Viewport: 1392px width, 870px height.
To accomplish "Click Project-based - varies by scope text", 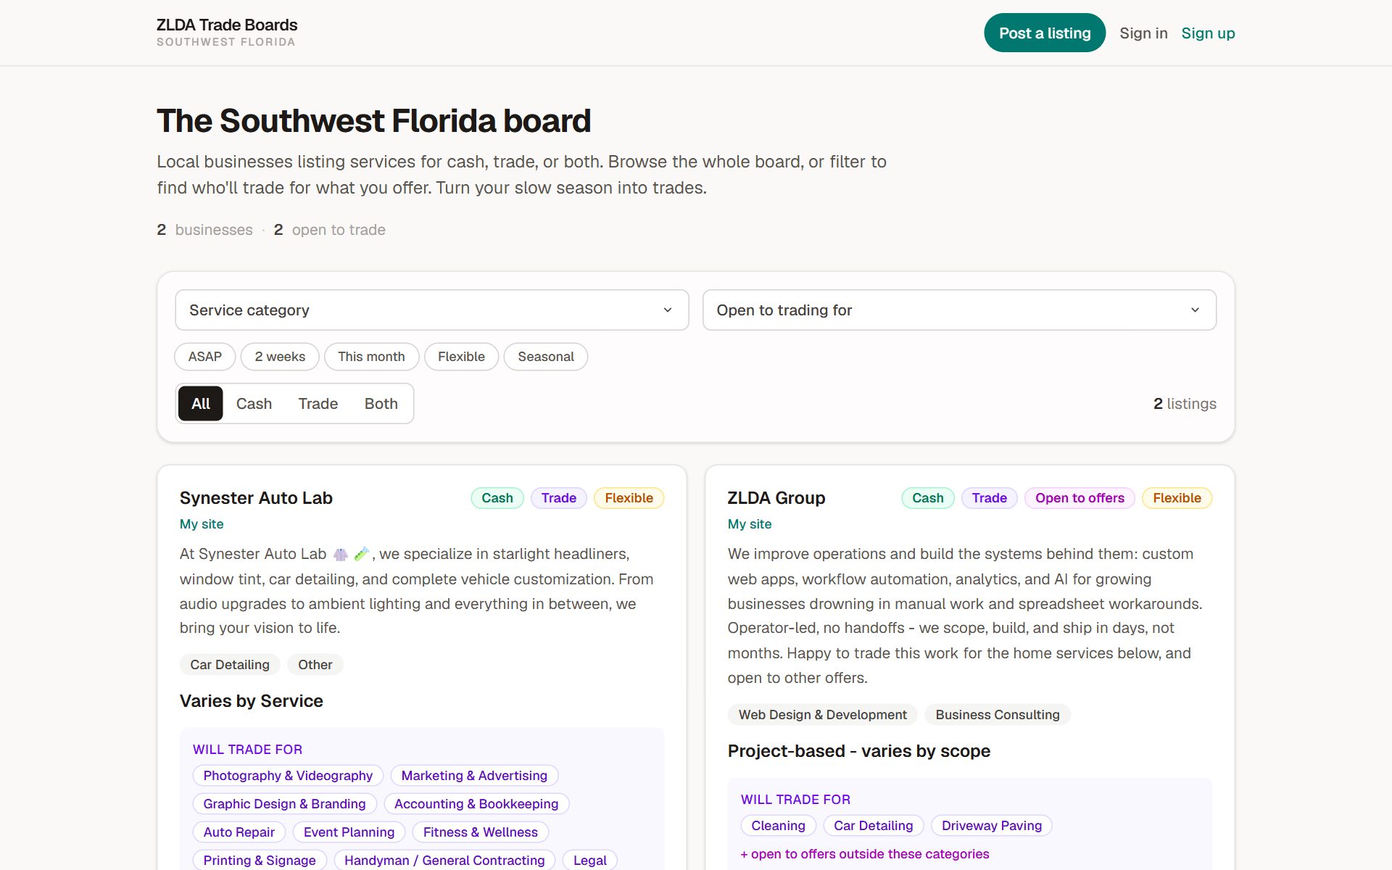I will point(859,751).
